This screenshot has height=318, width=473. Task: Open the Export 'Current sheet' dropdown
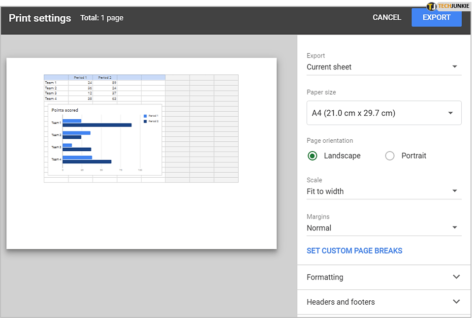tap(383, 67)
